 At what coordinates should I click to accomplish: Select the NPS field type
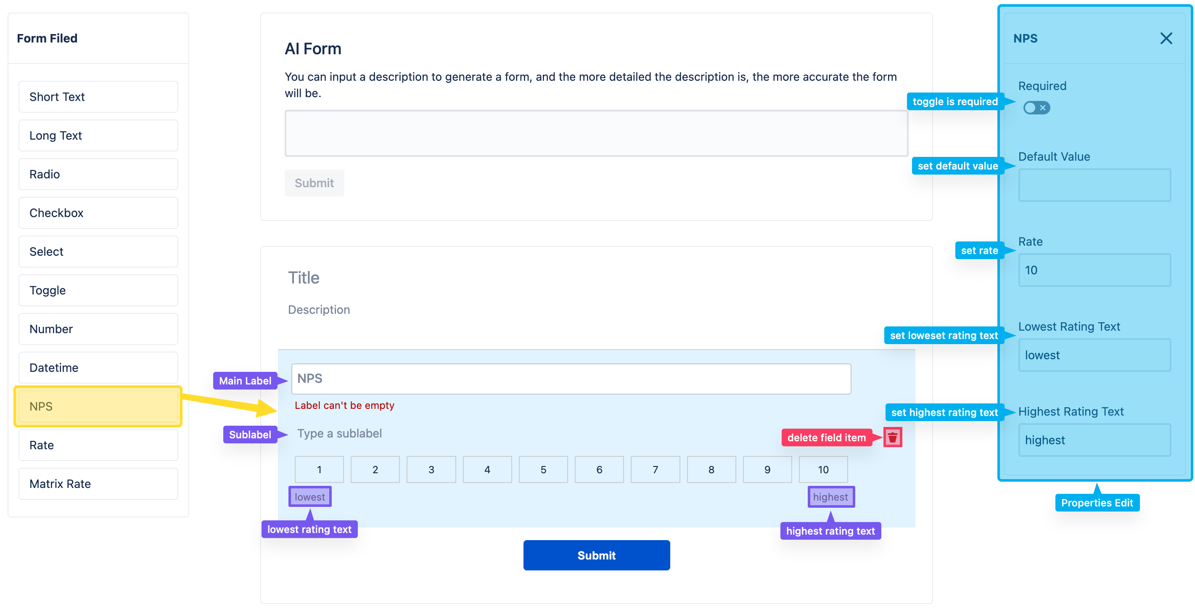tap(98, 406)
